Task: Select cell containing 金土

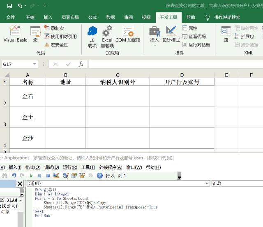Action: pos(28,117)
